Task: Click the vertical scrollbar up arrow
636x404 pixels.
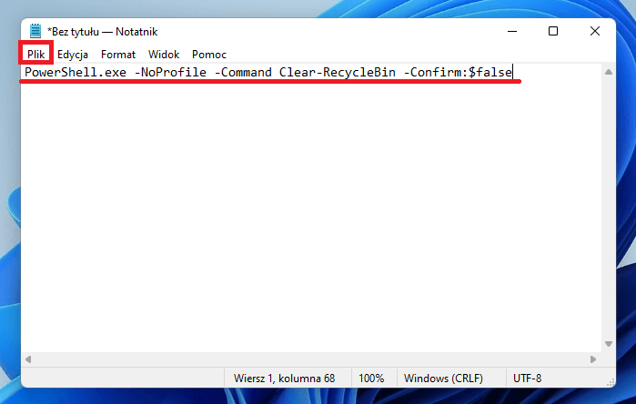Action: [x=609, y=72]
